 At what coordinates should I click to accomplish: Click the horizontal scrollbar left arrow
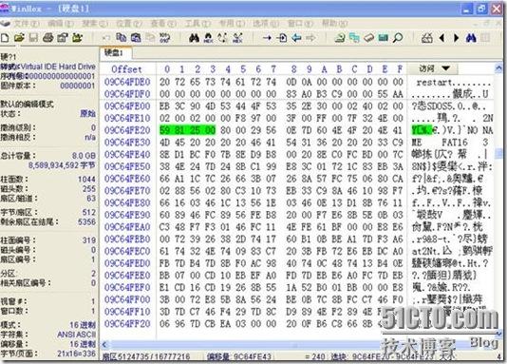[x=104, y=344]
